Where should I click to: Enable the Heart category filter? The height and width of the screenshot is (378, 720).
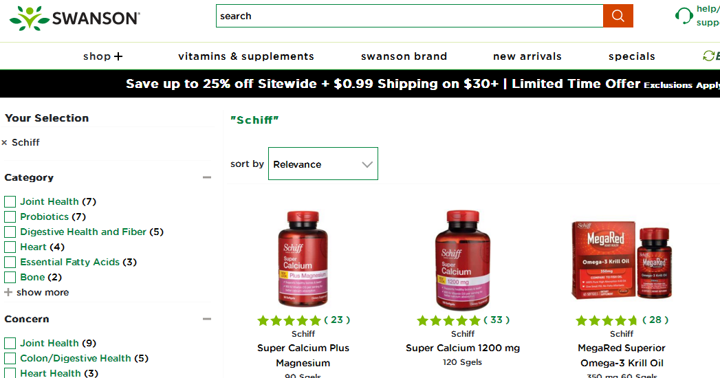pyautogui.click(x=10, y=247)
